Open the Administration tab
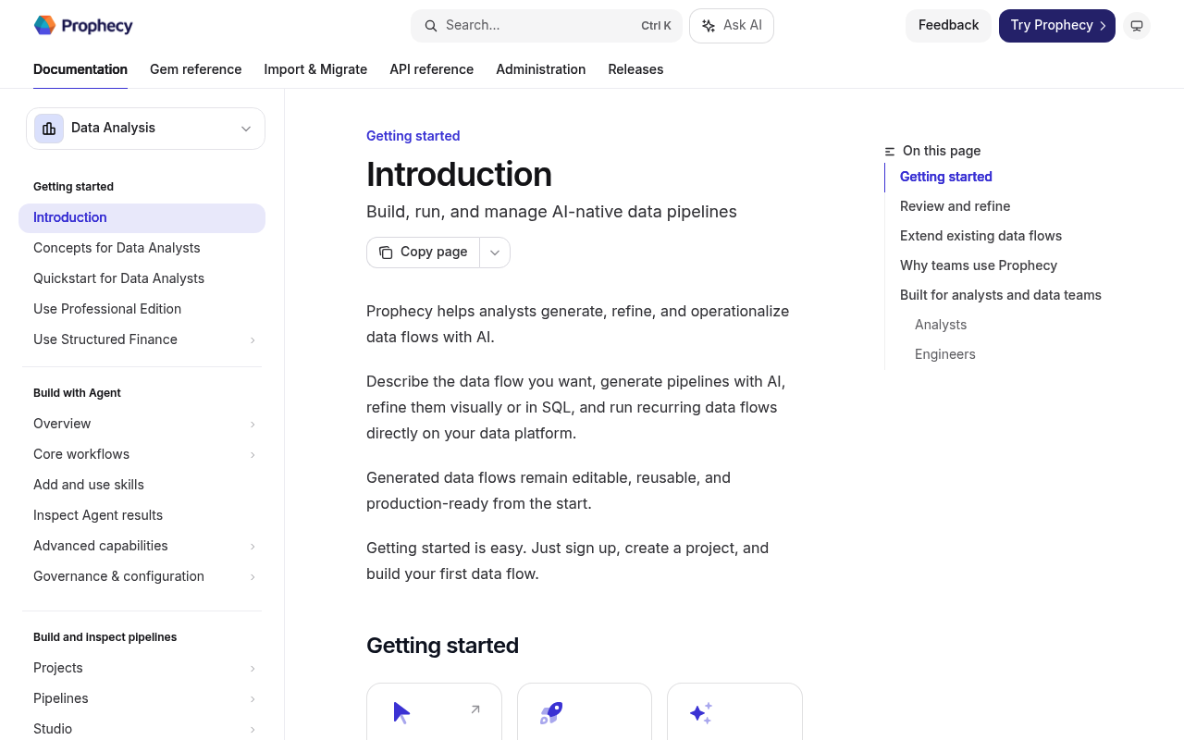This screenshot has height=740, width=1184. click(x=541, y=69)
